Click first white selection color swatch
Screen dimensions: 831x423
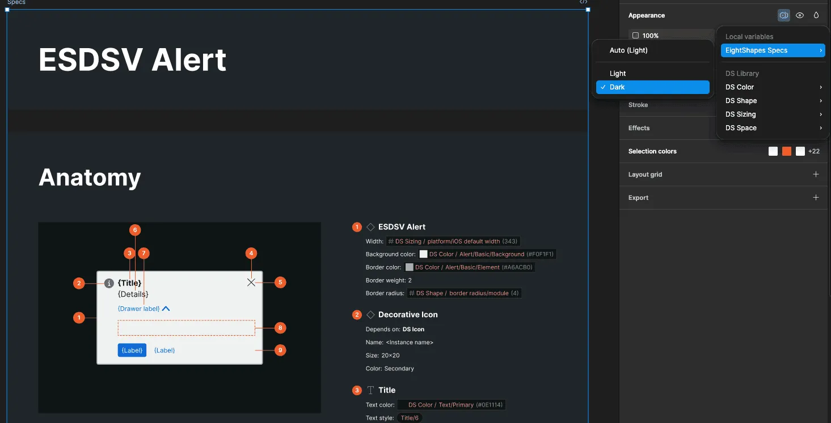773,151
